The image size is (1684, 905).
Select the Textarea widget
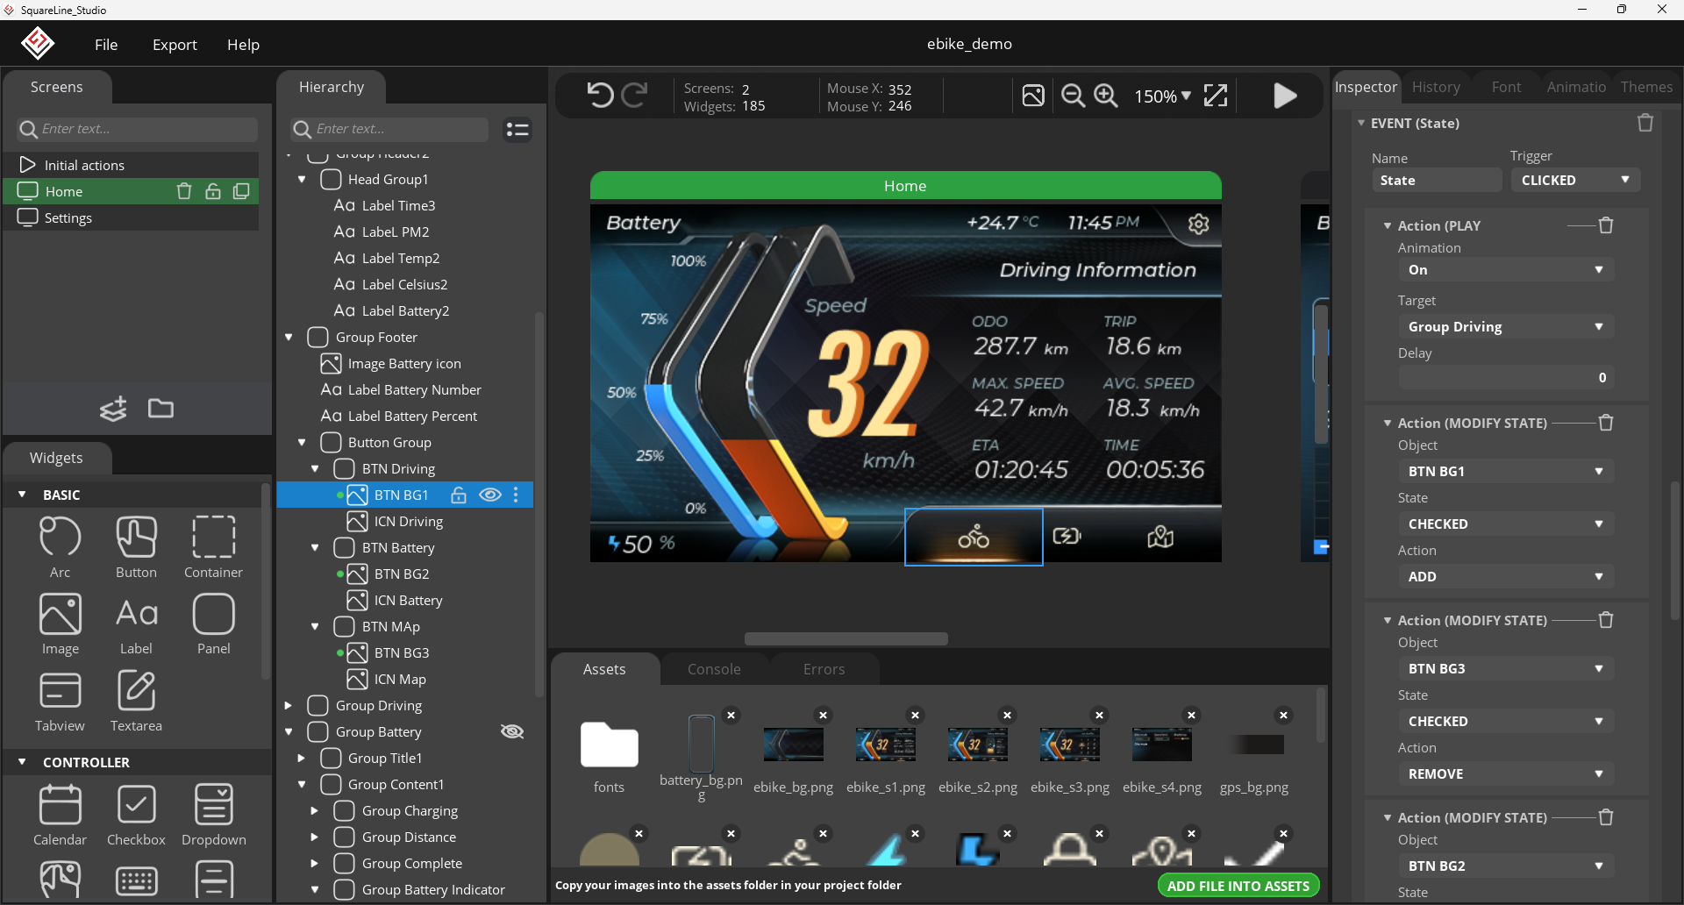coord(136,702)
